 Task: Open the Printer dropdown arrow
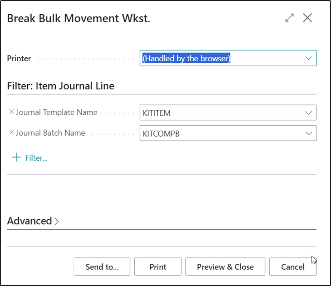click(x=308, y=58)
